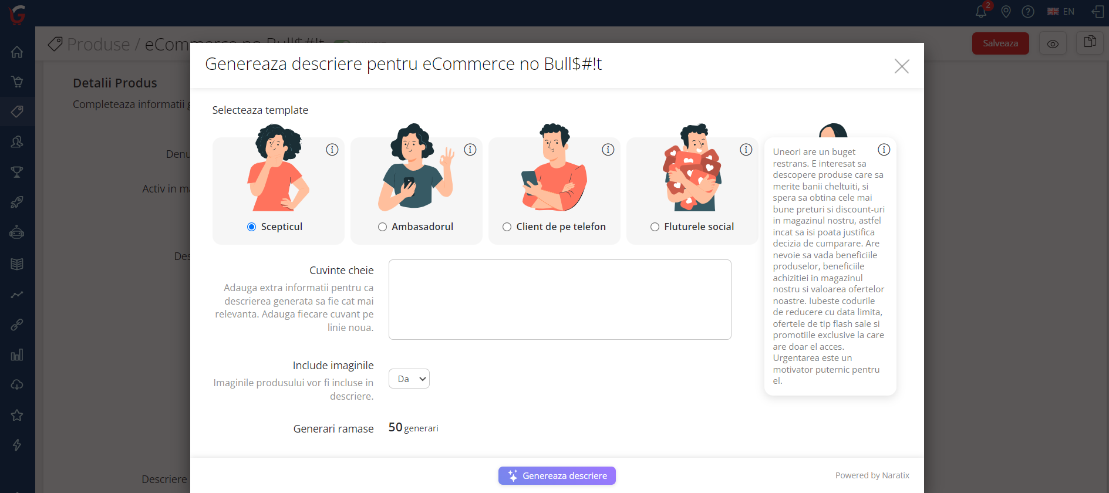
Task: Click the '50 generari' remaining count
Action: coord(413,428)
